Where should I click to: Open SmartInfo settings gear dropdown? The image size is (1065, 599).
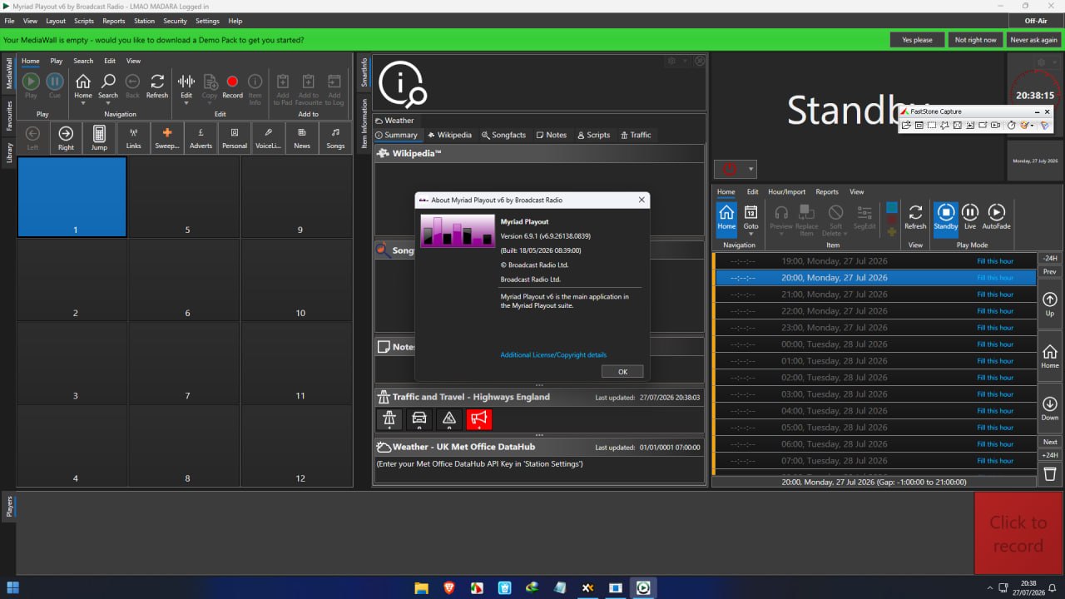pyautogui.click(x=676, y=61)
